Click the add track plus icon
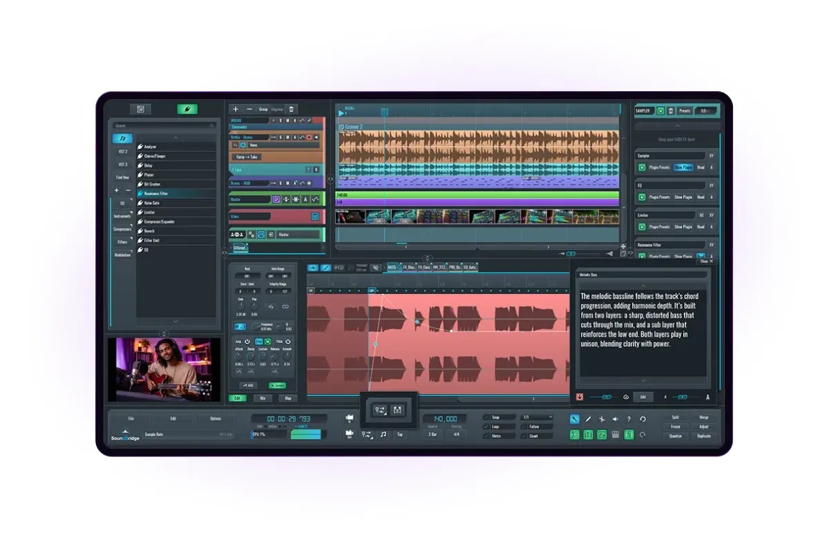The image size is (829, 541). 236,109
